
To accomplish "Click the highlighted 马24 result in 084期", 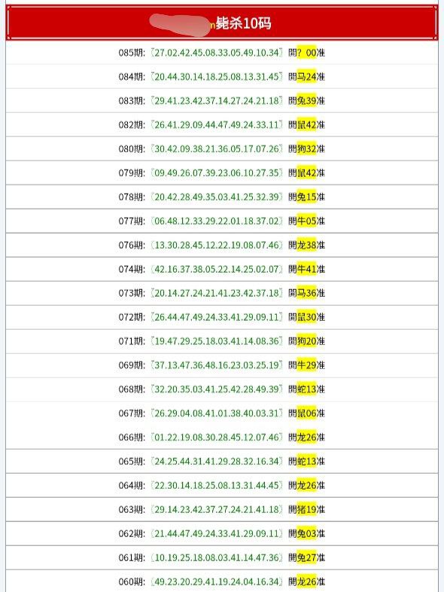I will 306,77.
